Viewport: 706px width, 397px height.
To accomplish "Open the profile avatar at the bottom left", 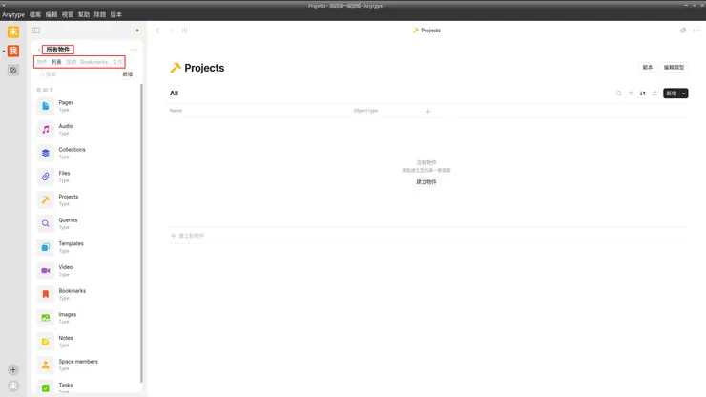I will tap(13, 386).
